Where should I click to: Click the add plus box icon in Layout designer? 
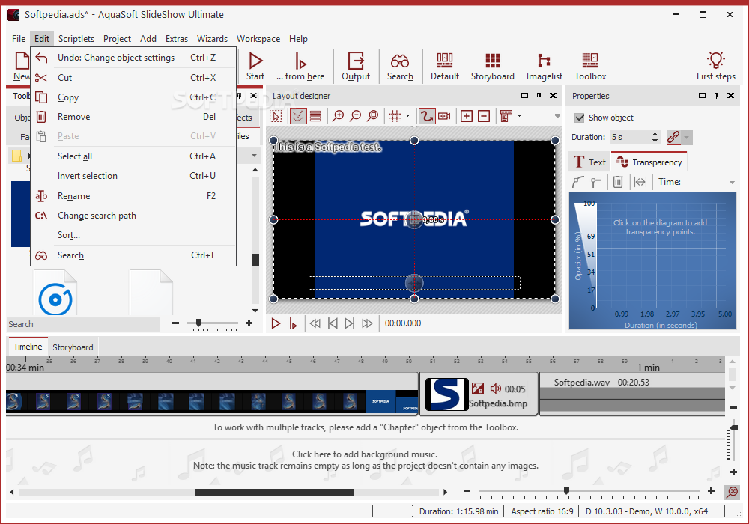[x=466, y=116]
